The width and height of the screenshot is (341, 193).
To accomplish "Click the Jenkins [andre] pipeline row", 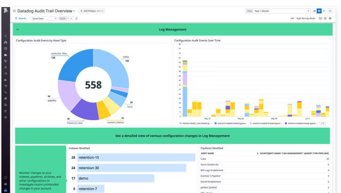I will pyautogui.click(x=265, y=187).
